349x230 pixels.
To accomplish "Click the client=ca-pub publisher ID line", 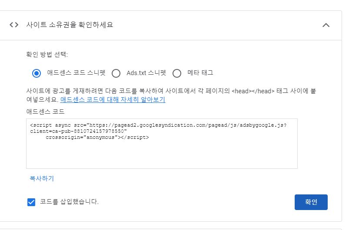I will pos(78,131).
